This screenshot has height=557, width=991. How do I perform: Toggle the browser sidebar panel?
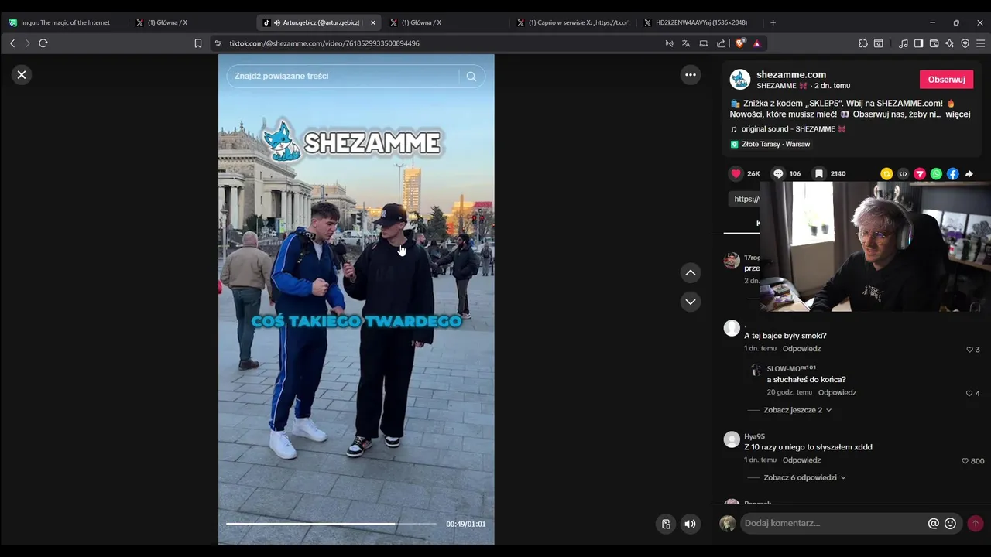[918, 43]
